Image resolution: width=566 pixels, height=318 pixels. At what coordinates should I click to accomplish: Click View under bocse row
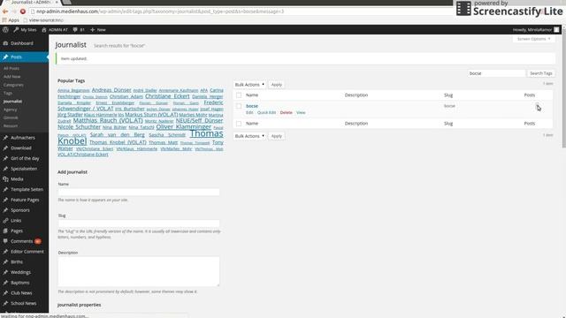pos(301,112)
